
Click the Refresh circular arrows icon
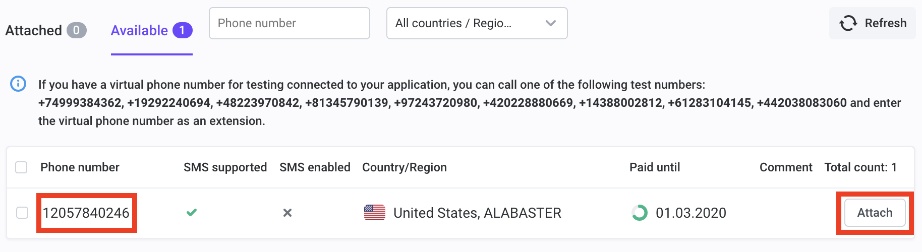point(848,23)
